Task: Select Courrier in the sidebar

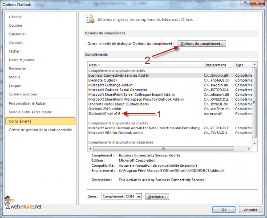Action: point(16,25)
